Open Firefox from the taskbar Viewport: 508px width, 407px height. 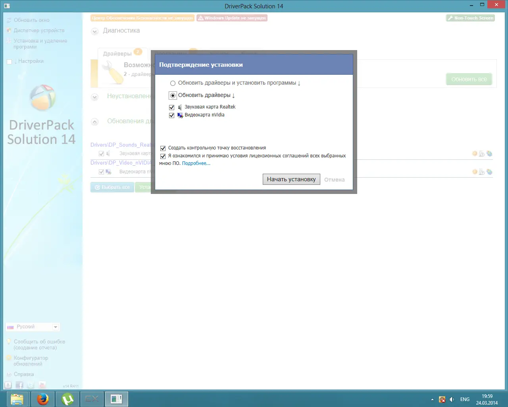[43, 399]
